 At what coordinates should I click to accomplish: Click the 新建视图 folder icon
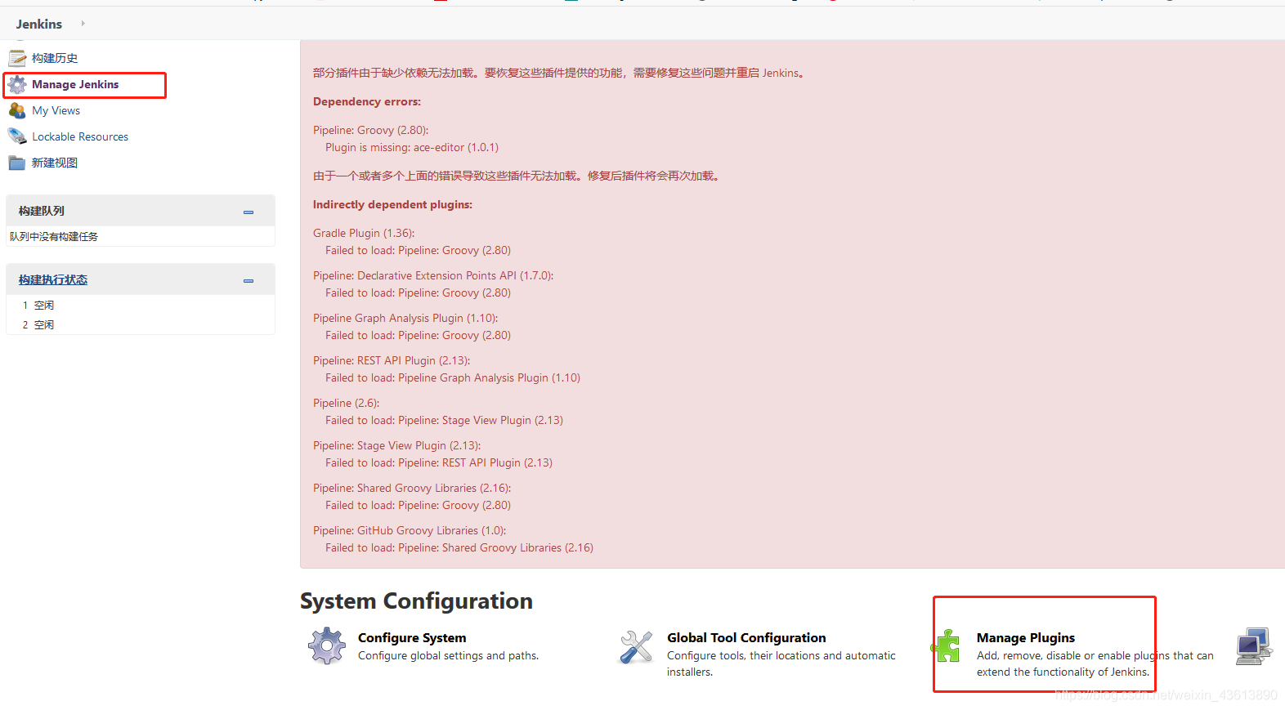[x=17, y=163]
